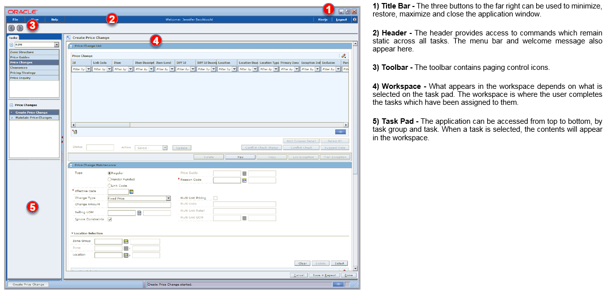Open help via the header help icon
Screen dimensions: 605x292
[x=354, y=19]
